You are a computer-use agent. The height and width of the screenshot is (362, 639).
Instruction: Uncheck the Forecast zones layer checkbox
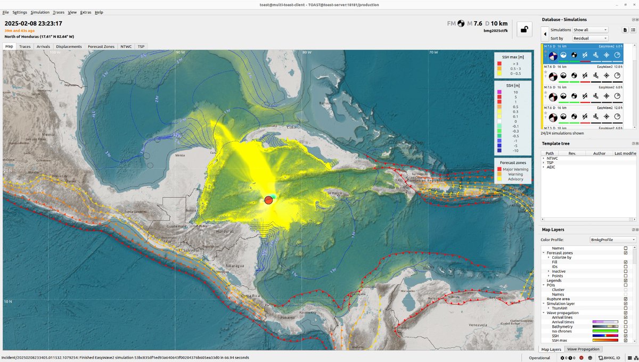coord(626,253)
